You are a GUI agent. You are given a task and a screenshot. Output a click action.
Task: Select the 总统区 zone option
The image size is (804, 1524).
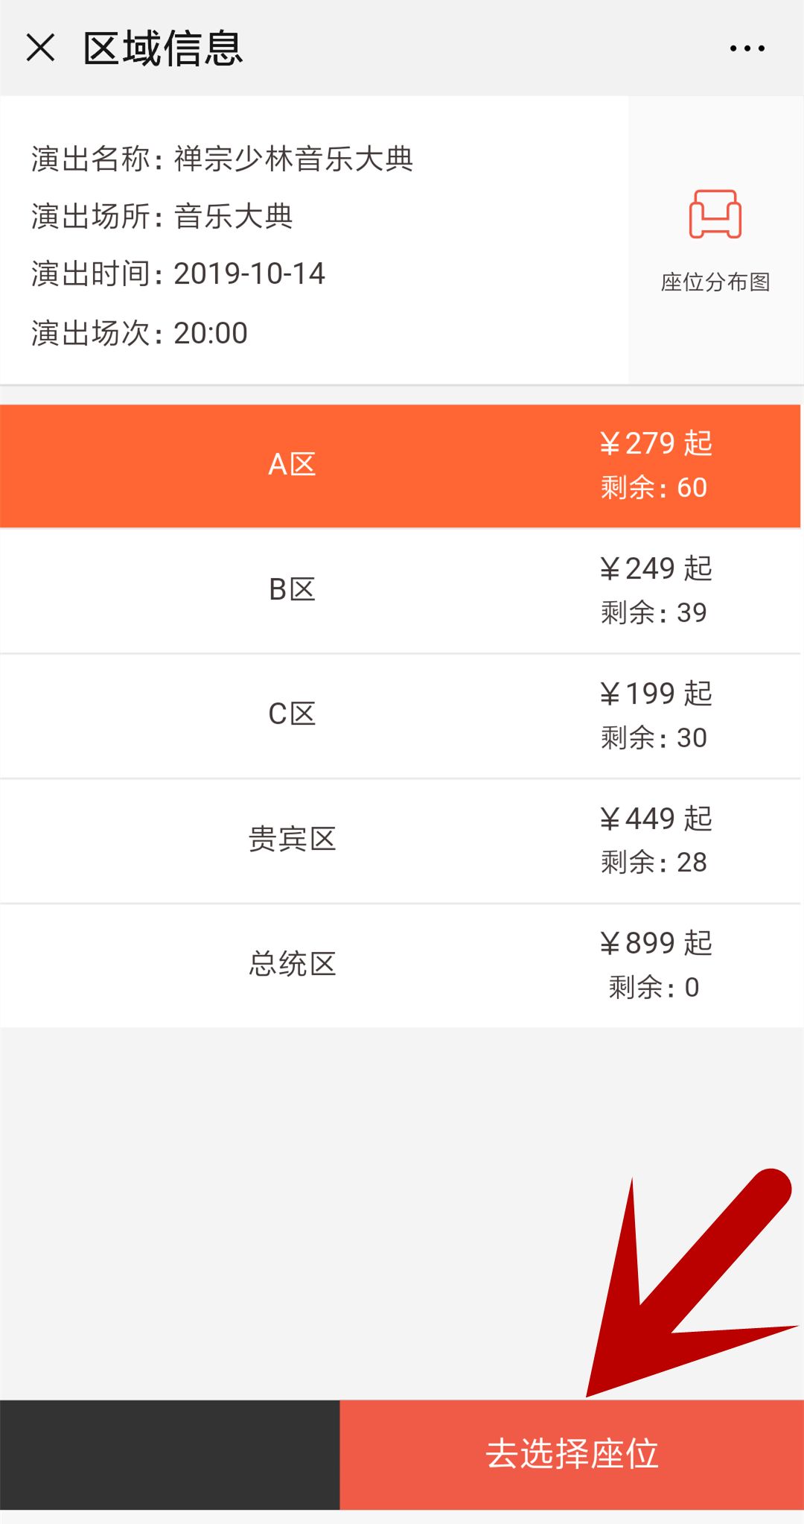point(292,965)
